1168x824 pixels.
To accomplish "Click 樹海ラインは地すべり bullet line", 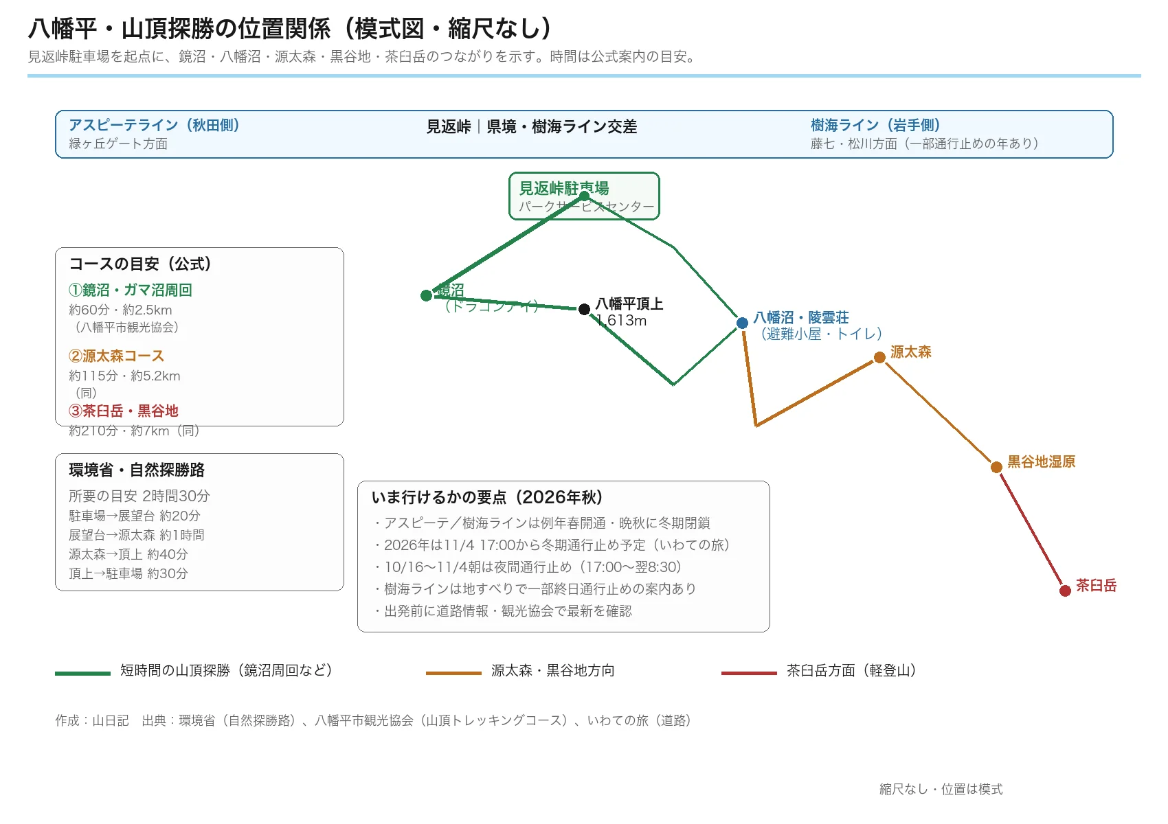I will pyautogui.click(x=534, y=588).
